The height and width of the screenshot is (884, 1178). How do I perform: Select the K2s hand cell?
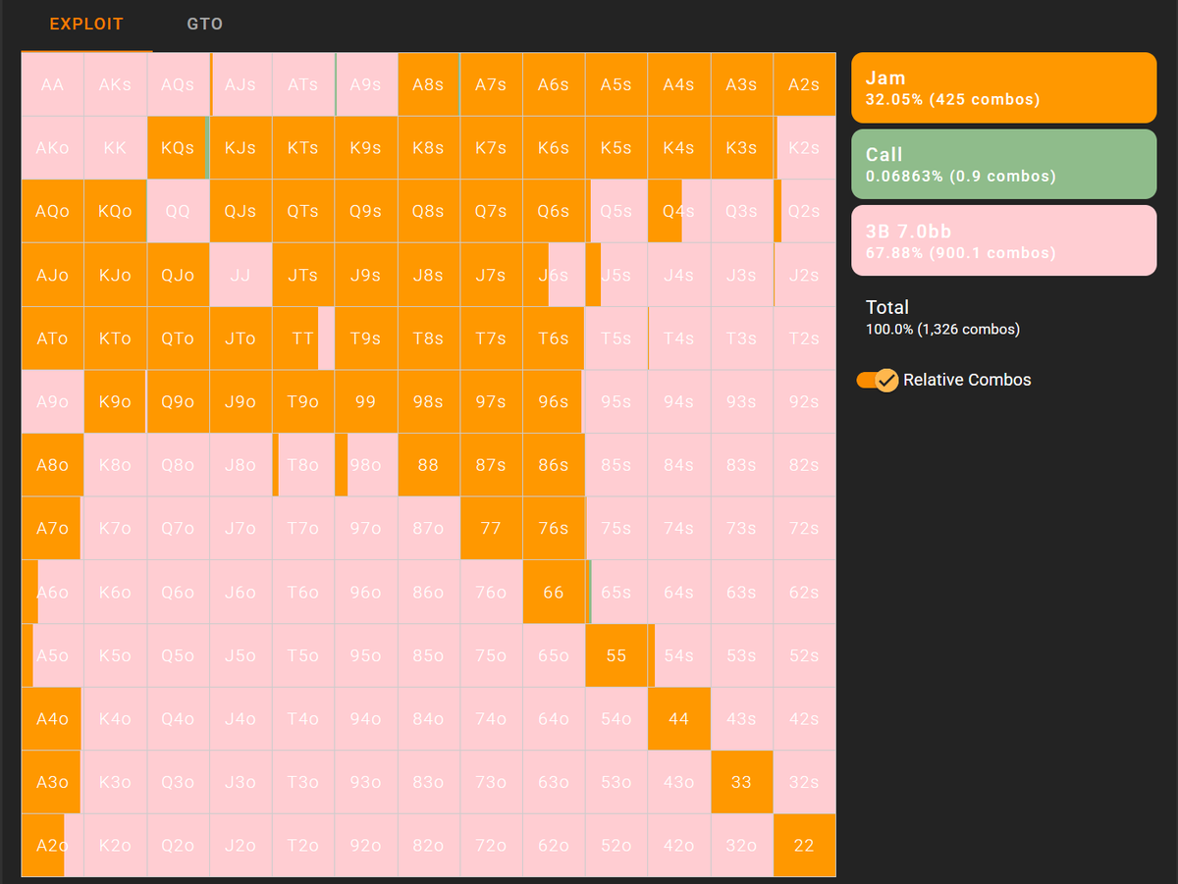click(x=804, y=148)
